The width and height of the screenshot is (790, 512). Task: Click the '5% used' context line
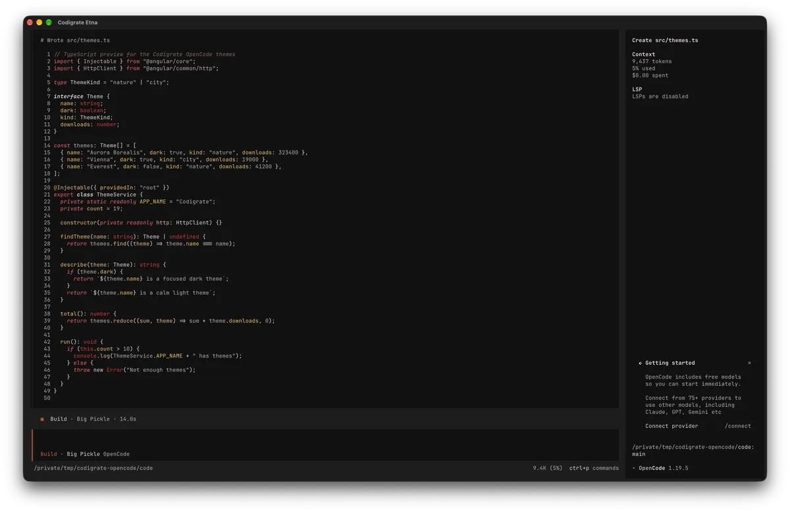(x=644, y=68)
